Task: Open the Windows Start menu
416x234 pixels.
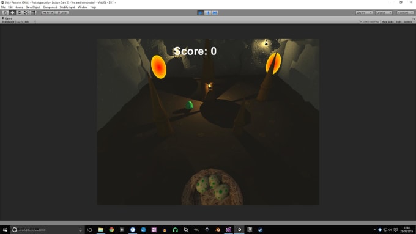Action: 5,230
